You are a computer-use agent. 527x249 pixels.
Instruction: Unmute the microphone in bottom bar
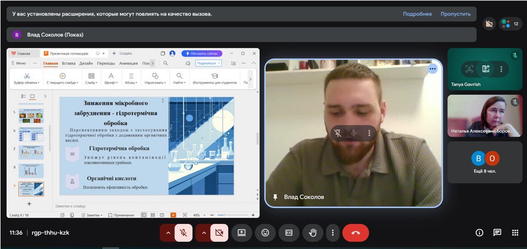click(183, 233)
